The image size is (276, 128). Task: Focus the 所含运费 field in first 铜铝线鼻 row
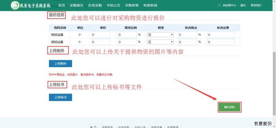click(221, 35)
